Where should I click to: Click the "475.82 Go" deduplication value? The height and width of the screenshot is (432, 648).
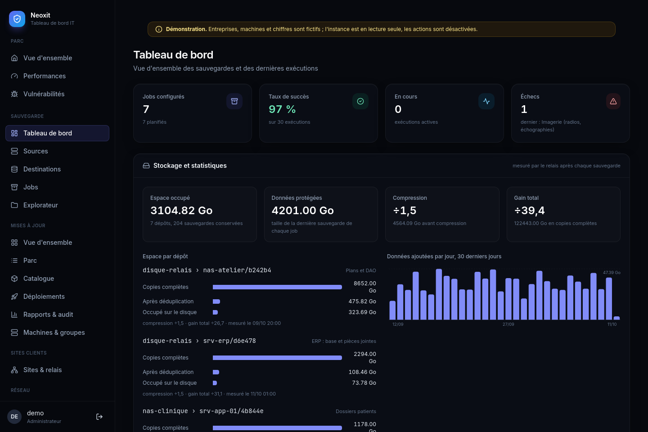coord(362,301)
